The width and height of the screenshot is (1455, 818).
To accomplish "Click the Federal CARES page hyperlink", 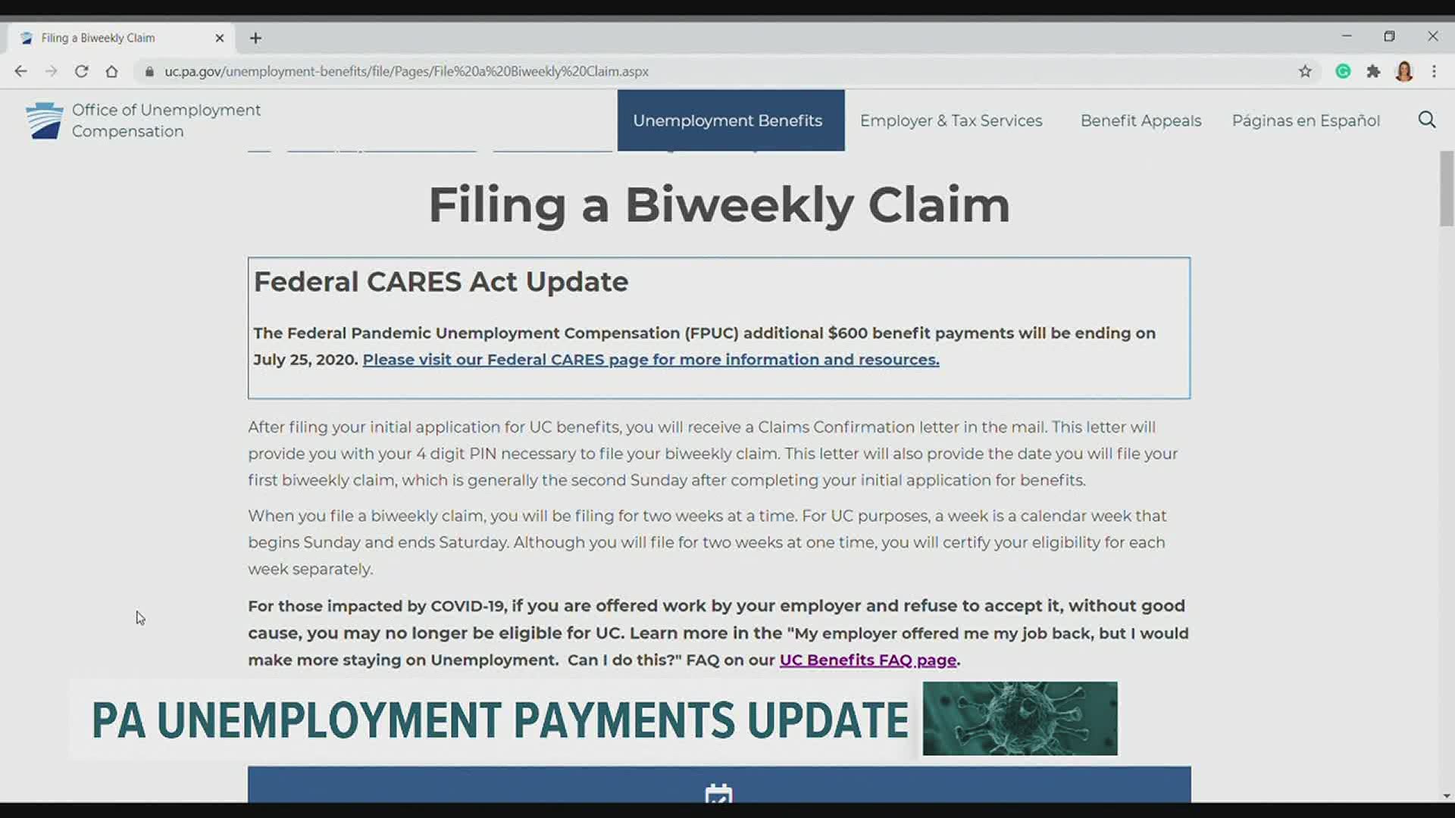I will coord(649,360).
